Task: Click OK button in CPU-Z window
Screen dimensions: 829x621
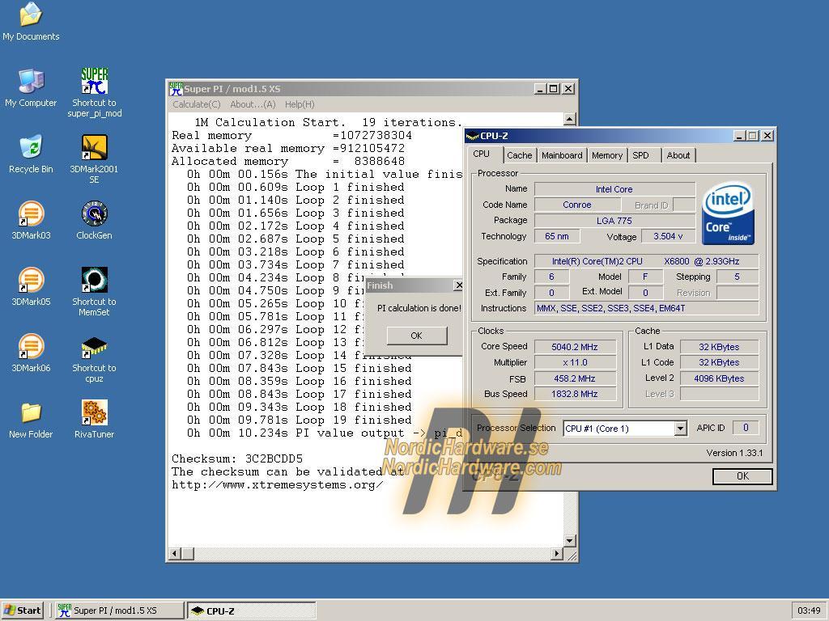Action: [742, 476]
